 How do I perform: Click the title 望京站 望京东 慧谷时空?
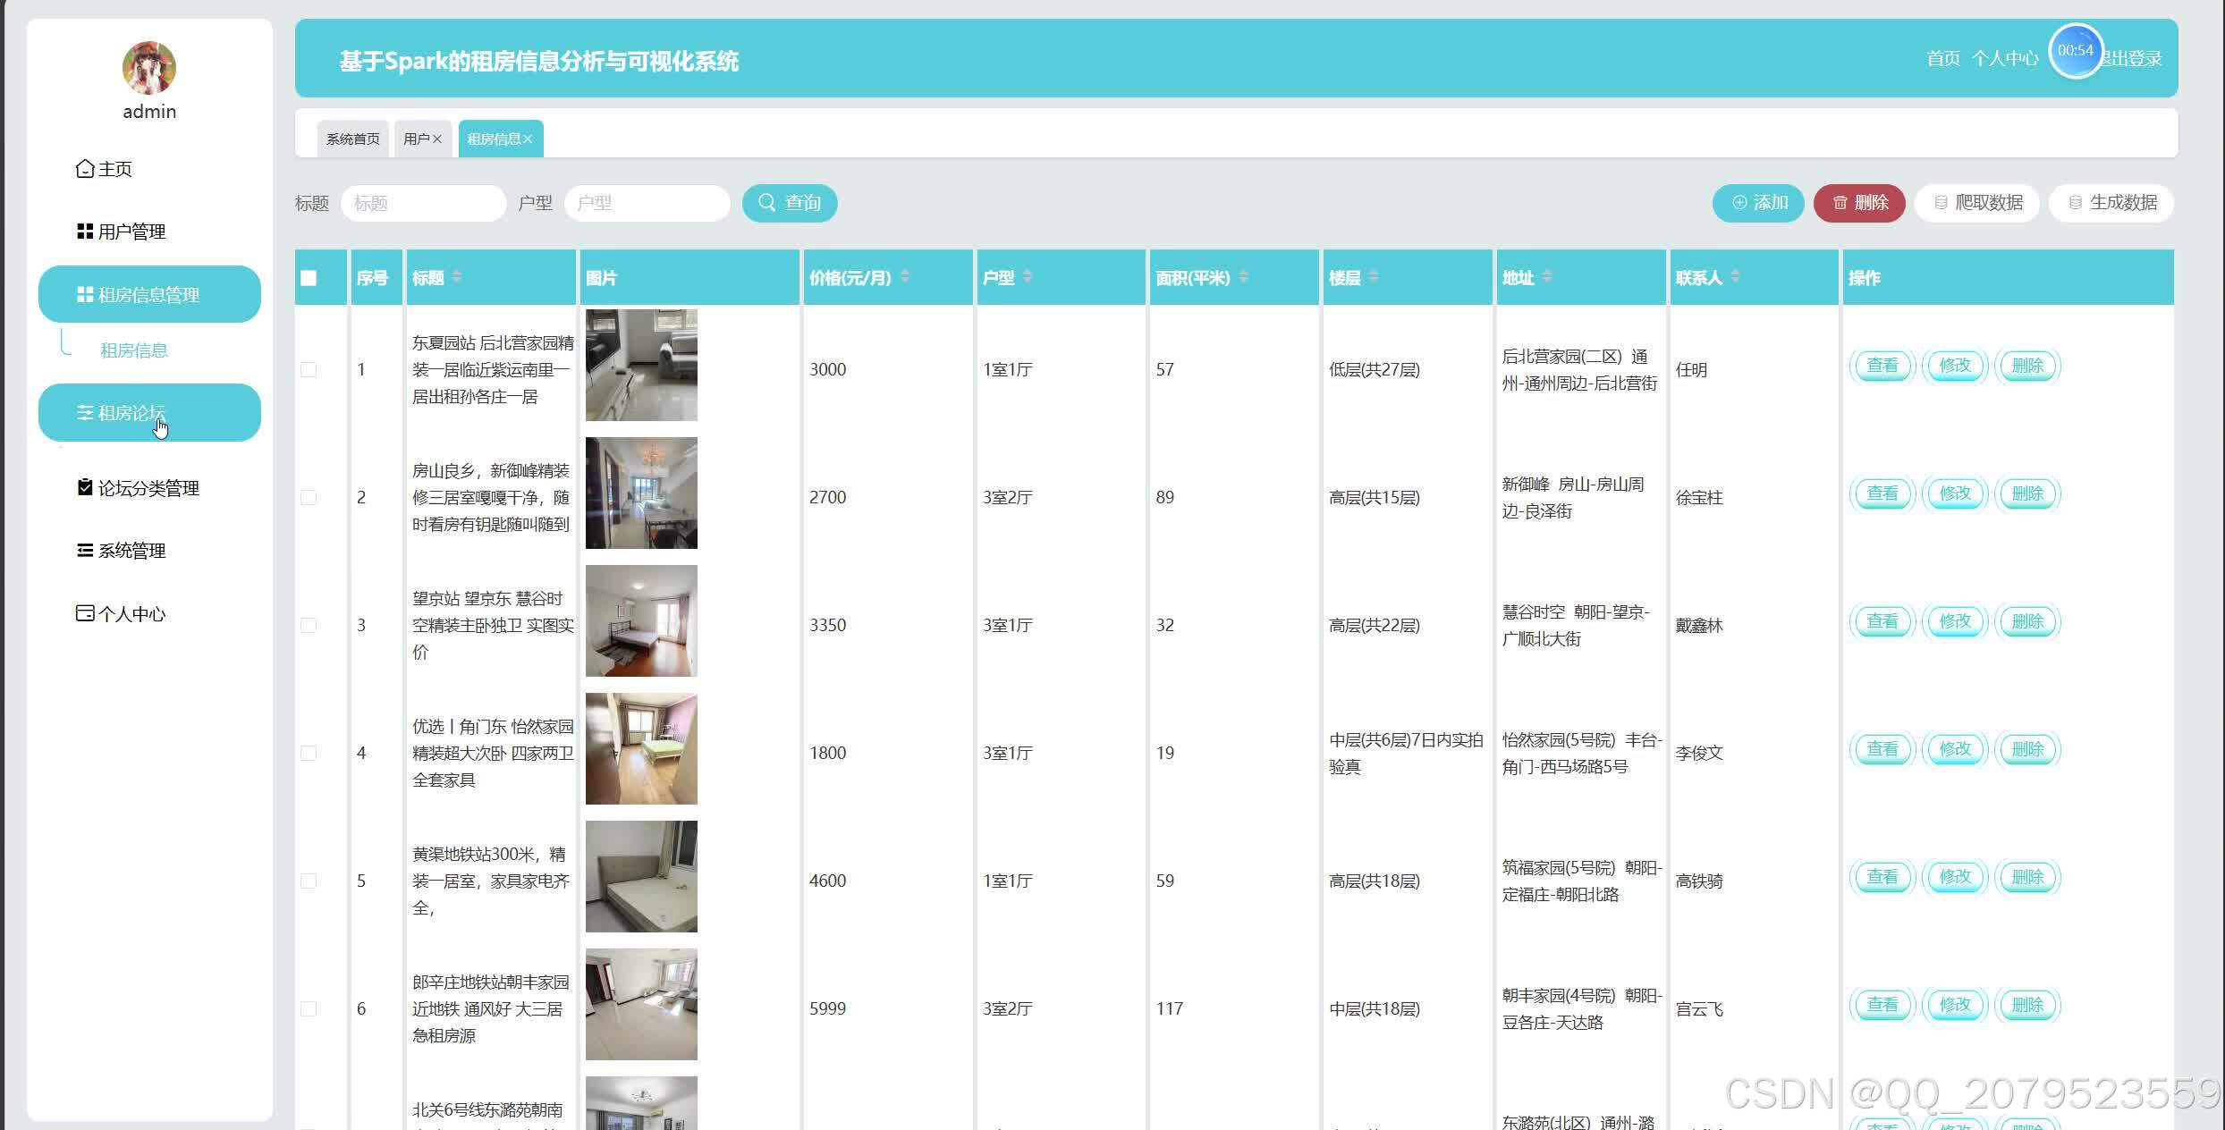[x=493, y=625]
